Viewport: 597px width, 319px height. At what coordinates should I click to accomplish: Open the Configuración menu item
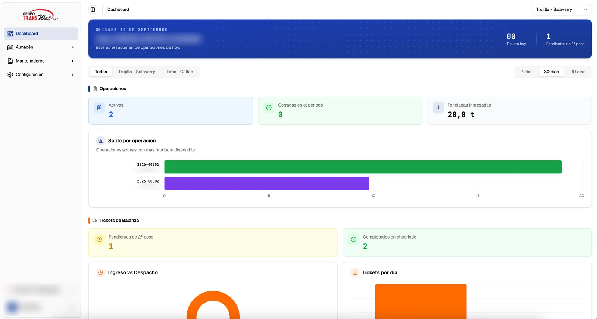(41, 75)
